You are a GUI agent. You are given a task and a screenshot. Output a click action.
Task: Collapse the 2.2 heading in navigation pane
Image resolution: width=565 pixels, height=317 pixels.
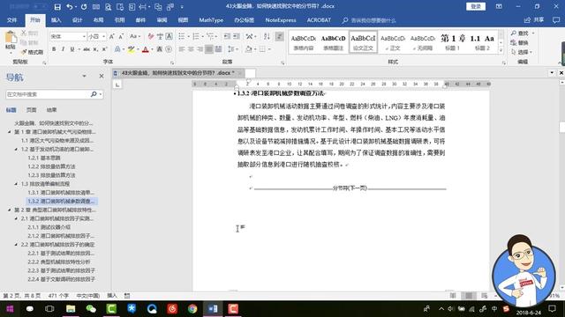pyautogui.click(x=16, y=245)
